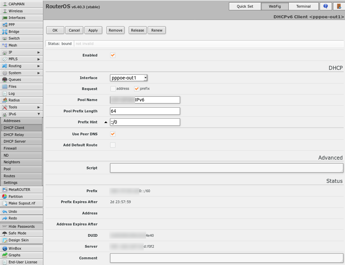The image size is (345, 265).
Task: Expand the IP submenu arrow
Action: [39, 52]
